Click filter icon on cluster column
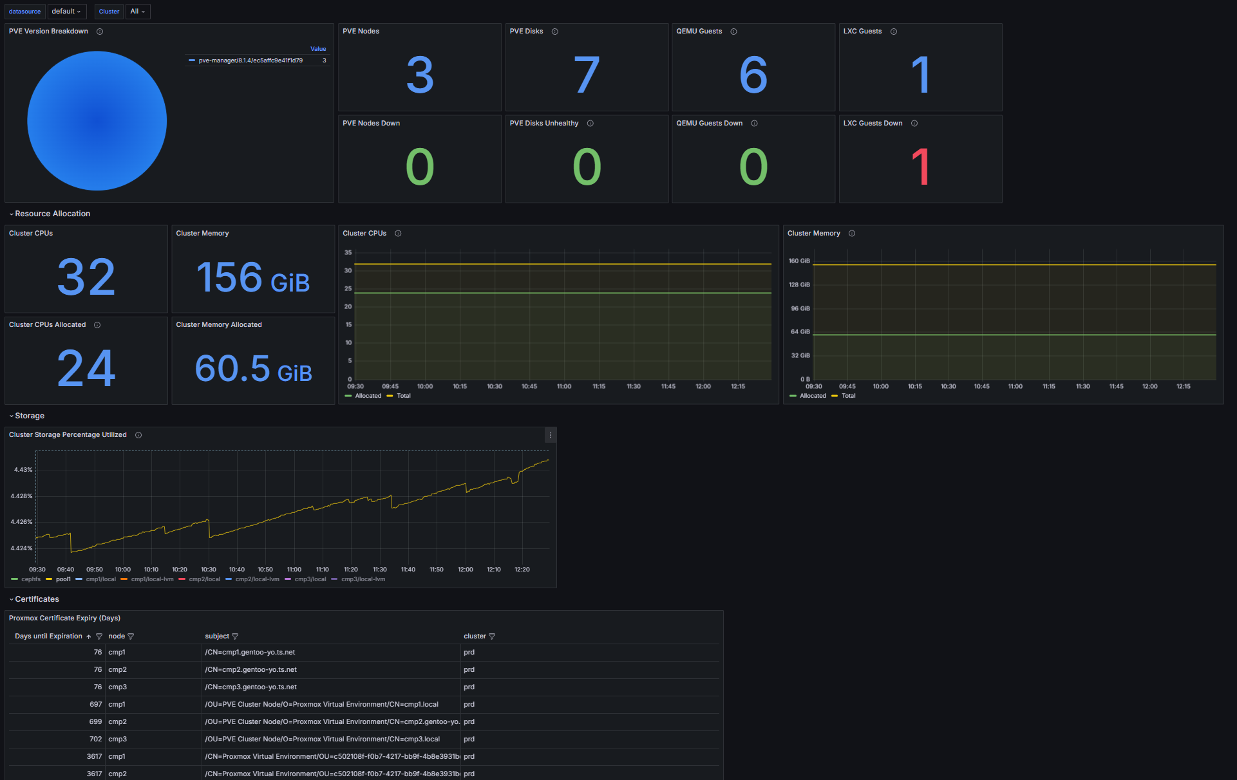The width and height of the screenshot is (1237, 780). coord(492,636)
